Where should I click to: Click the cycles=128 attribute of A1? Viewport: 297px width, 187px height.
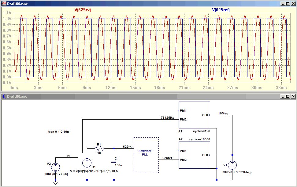click(x=202, y=131)
